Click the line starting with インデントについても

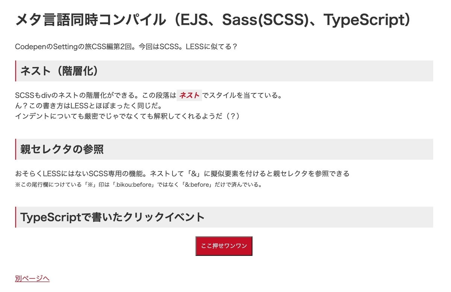127,116
